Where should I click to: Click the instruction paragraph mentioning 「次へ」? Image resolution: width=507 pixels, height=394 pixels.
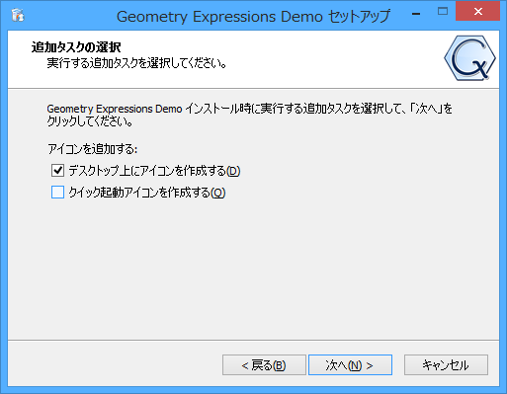click(249, 115)
